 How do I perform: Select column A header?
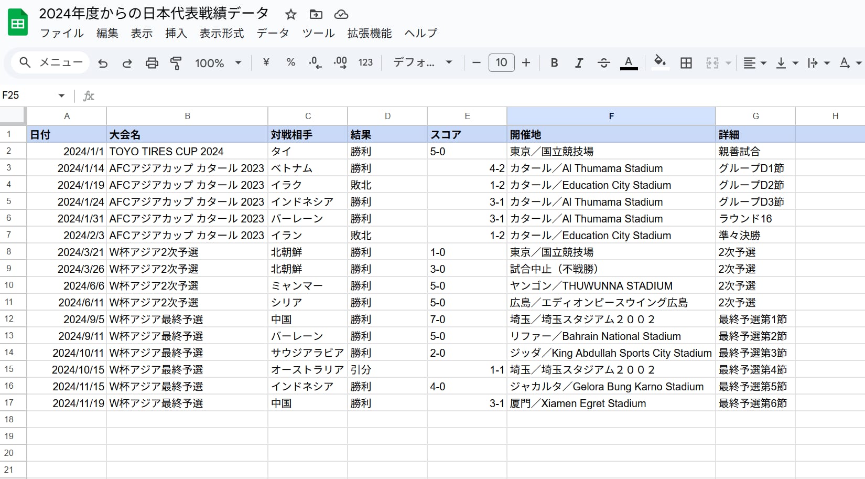tap(67, 116)
